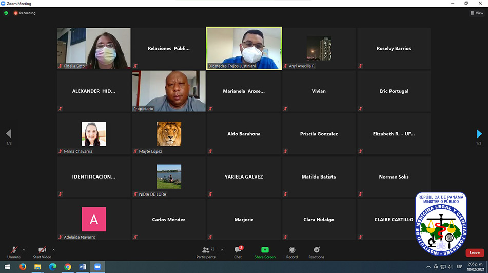Screen dimensions: 488x273
Task: Open Microsoft Edge from the taskbar
Action: [x=52, y=267]
